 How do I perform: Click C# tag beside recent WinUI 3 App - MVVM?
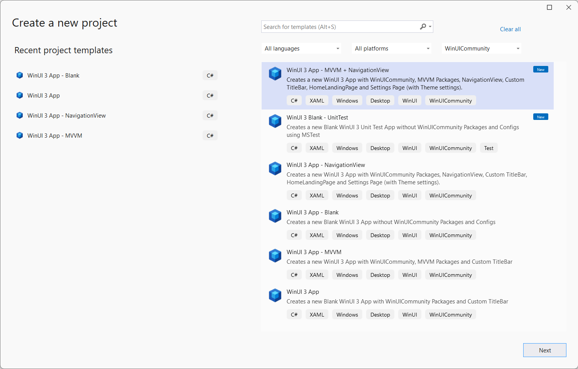pyautogui.click(x=210, y=135)
